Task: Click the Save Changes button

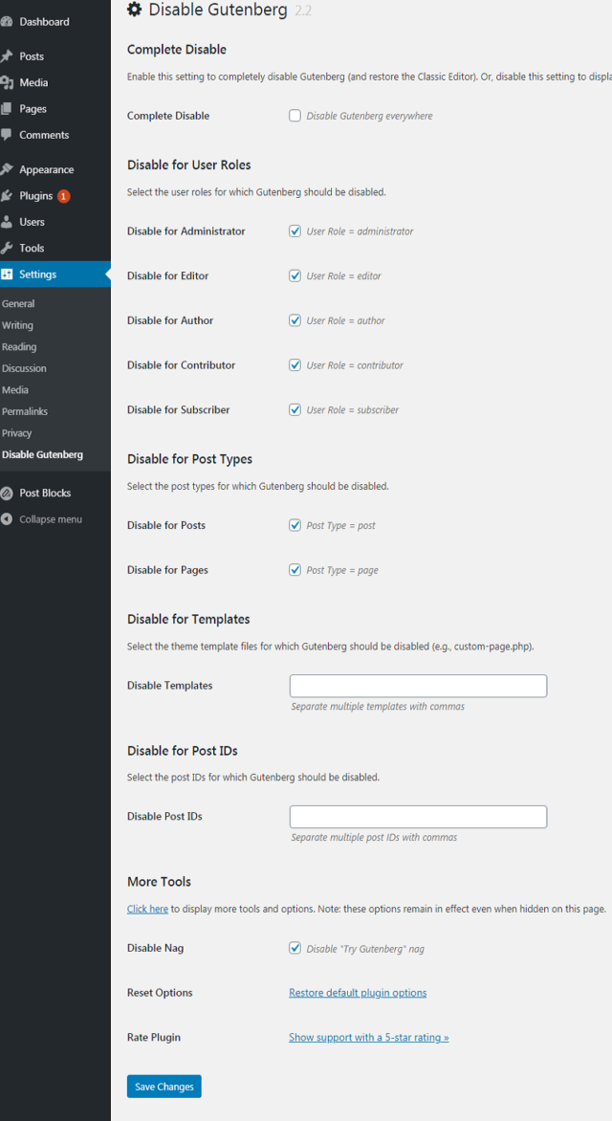Action: click(x=164, y=1086)
